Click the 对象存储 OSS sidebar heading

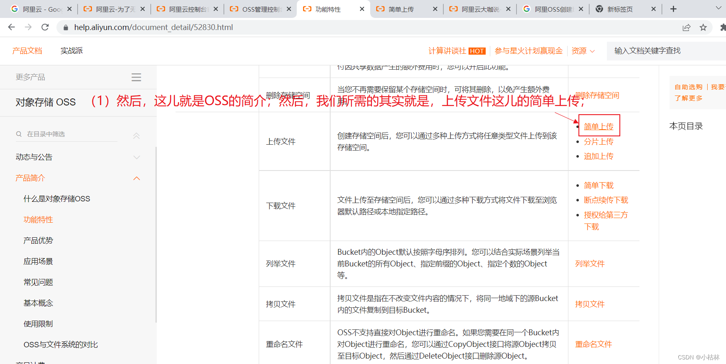[46, 102]
